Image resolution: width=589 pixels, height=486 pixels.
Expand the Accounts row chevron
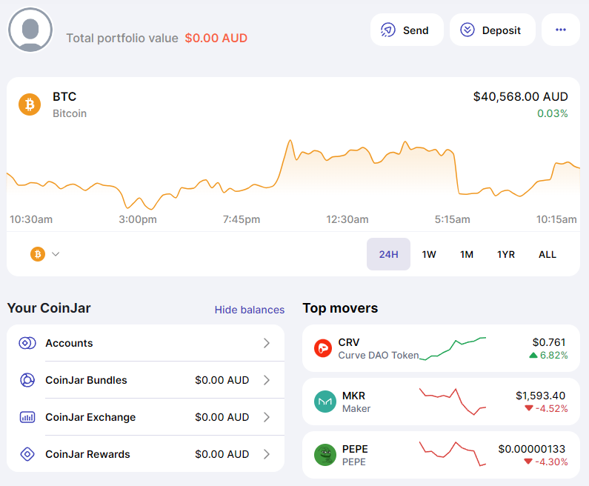pyautogui.click(x=267, y=343)
